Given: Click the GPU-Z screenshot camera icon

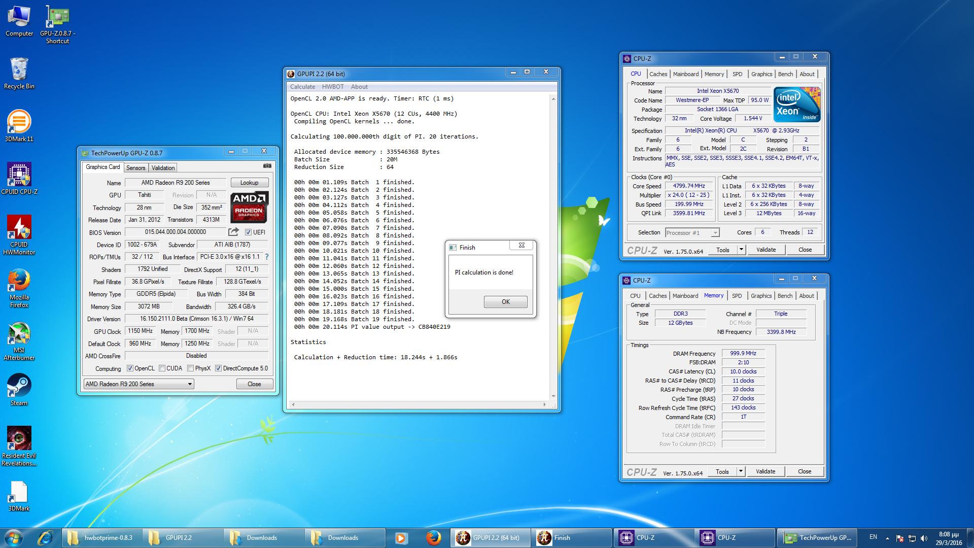Looking at the screenshot, I should coord(267,166).
